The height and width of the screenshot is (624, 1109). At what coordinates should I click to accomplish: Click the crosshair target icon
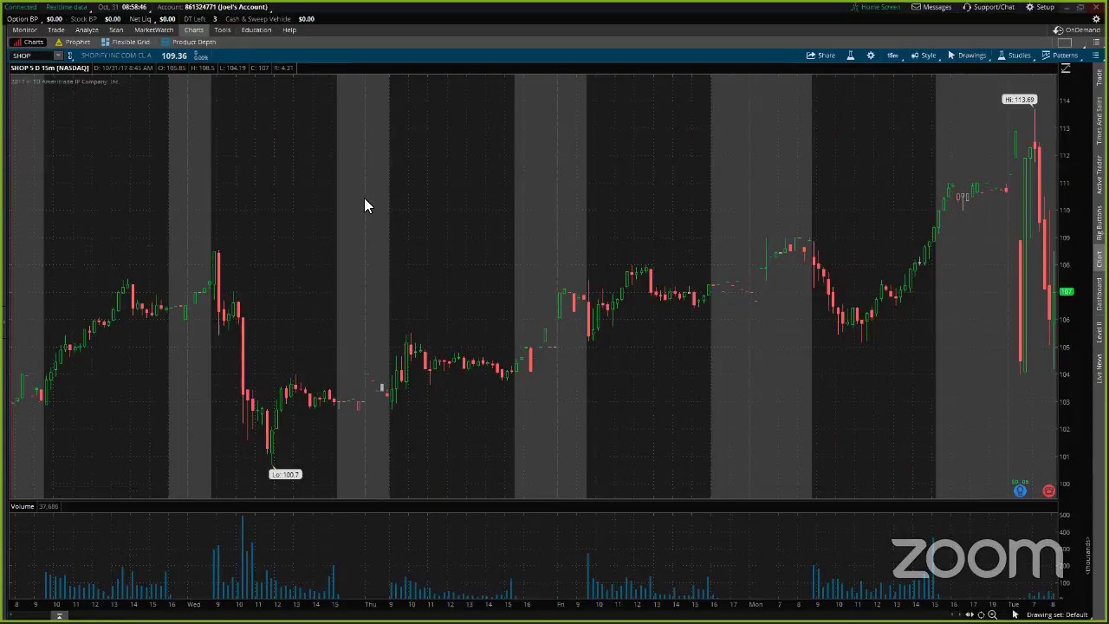click(981, 615)
